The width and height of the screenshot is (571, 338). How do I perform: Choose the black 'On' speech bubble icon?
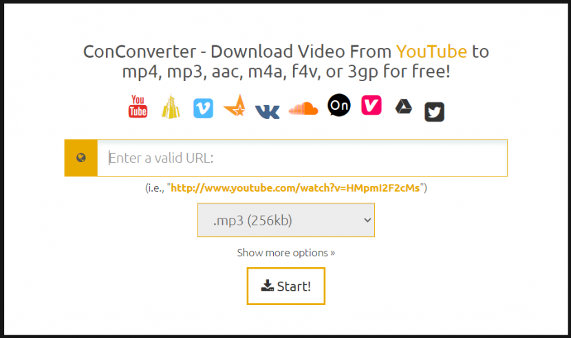tap(339, 105)
